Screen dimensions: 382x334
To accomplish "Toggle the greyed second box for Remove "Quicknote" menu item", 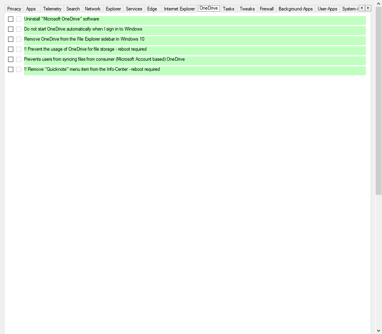I will (x=19, y=70).
